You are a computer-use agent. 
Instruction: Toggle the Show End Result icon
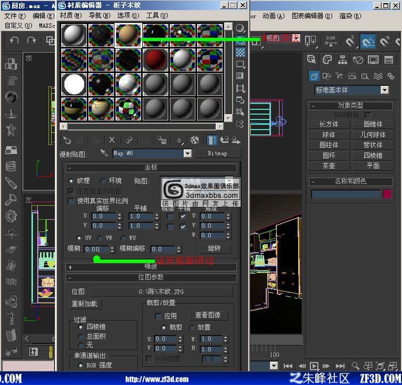(212, 140)
